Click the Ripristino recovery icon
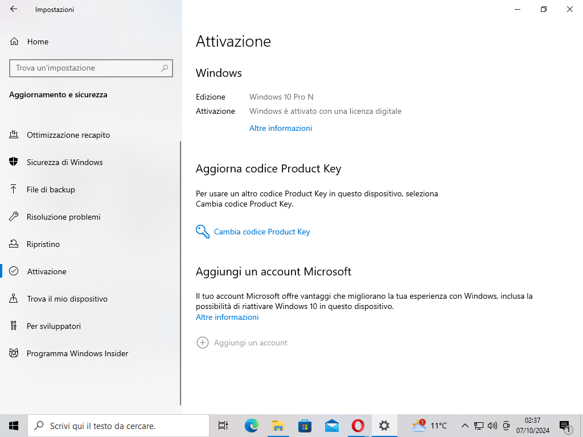The width and height of the screenshot is (583, 437). pyautogui.click(x=14, y=244)
